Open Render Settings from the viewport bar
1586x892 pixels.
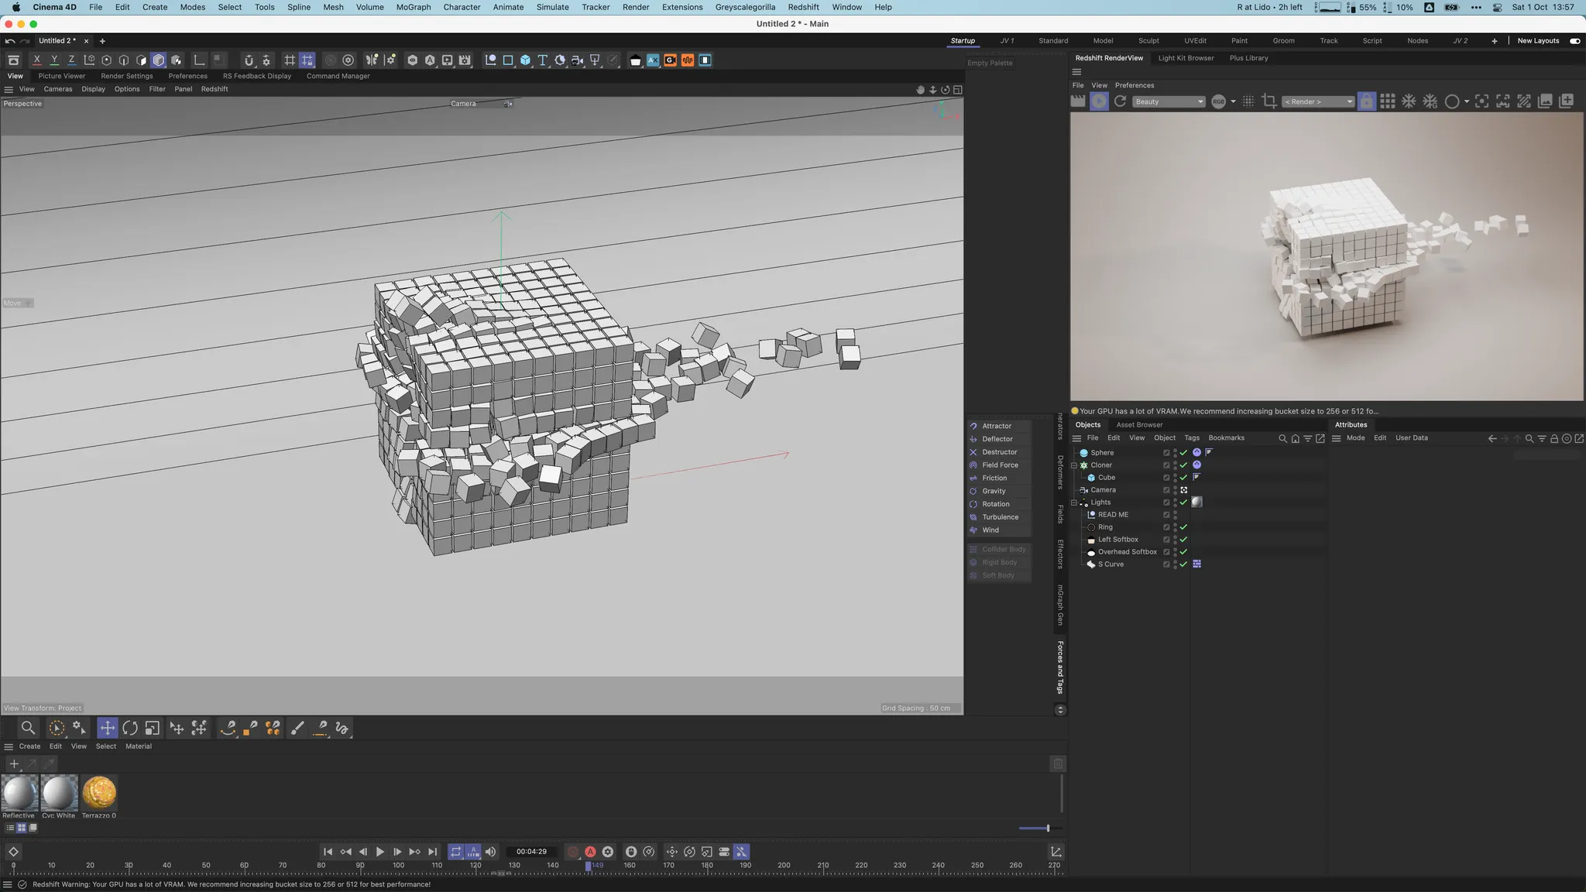coord(127,76)
